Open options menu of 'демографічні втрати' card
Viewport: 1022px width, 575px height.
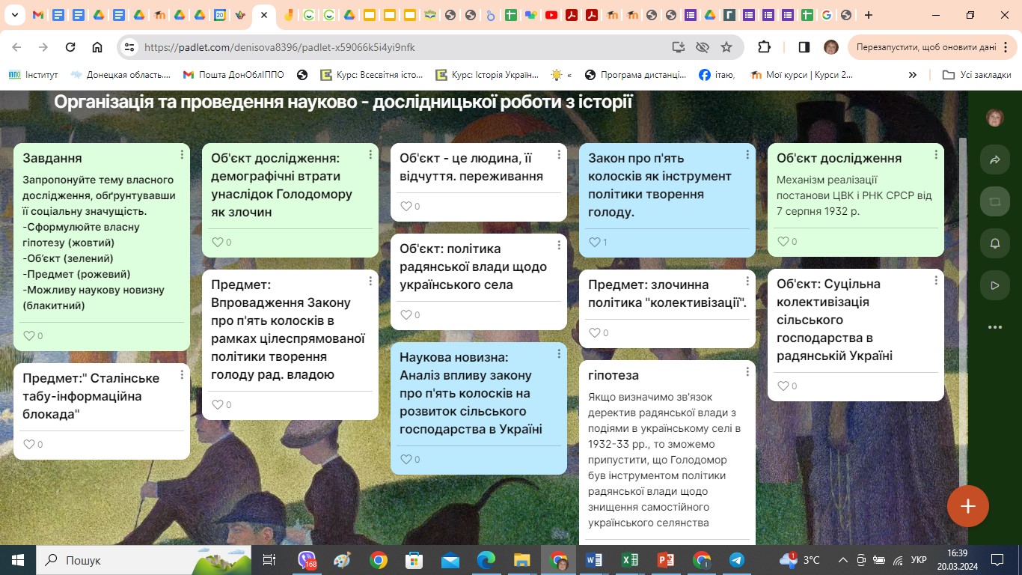[370, 154]
